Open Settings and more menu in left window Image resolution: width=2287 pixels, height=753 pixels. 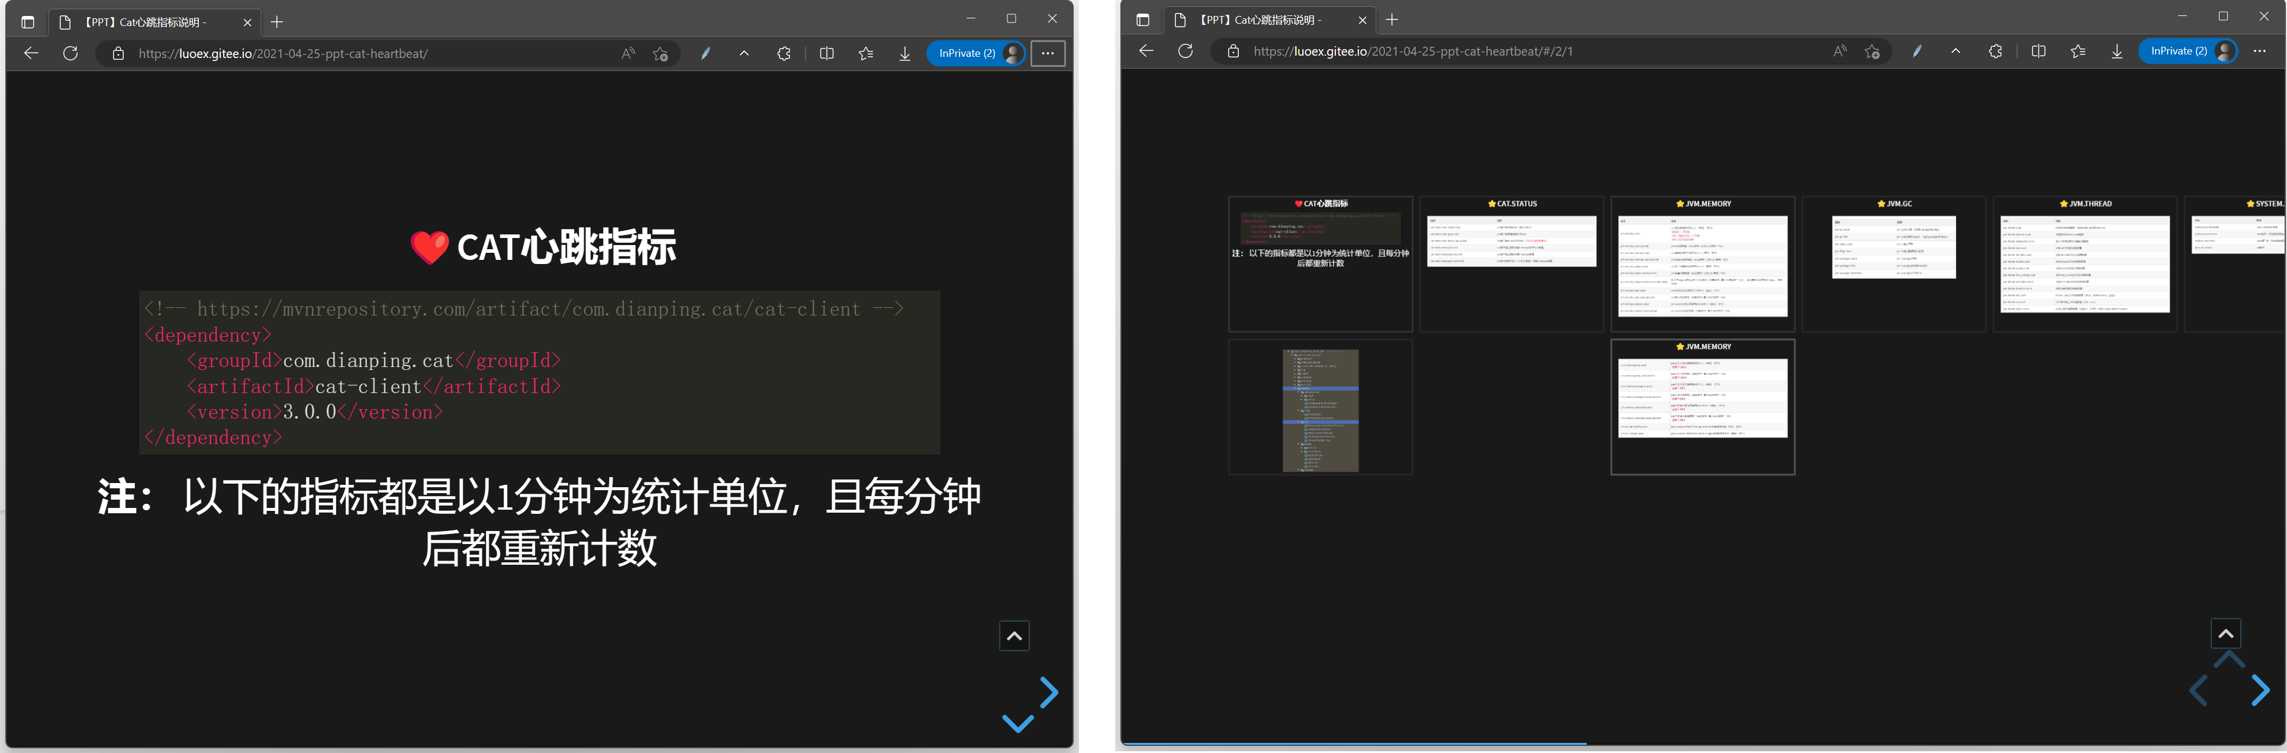[x=1048, y=53]
